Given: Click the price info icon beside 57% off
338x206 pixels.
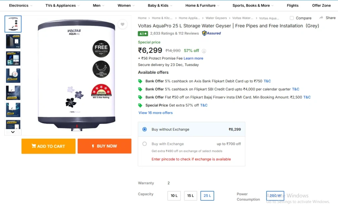Looking at the screenshot, I should click(204, 51).
